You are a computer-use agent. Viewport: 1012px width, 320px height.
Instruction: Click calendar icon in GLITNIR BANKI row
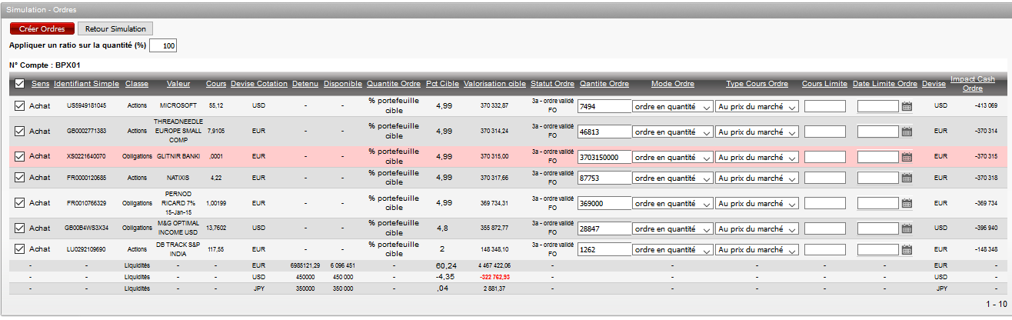907,157
